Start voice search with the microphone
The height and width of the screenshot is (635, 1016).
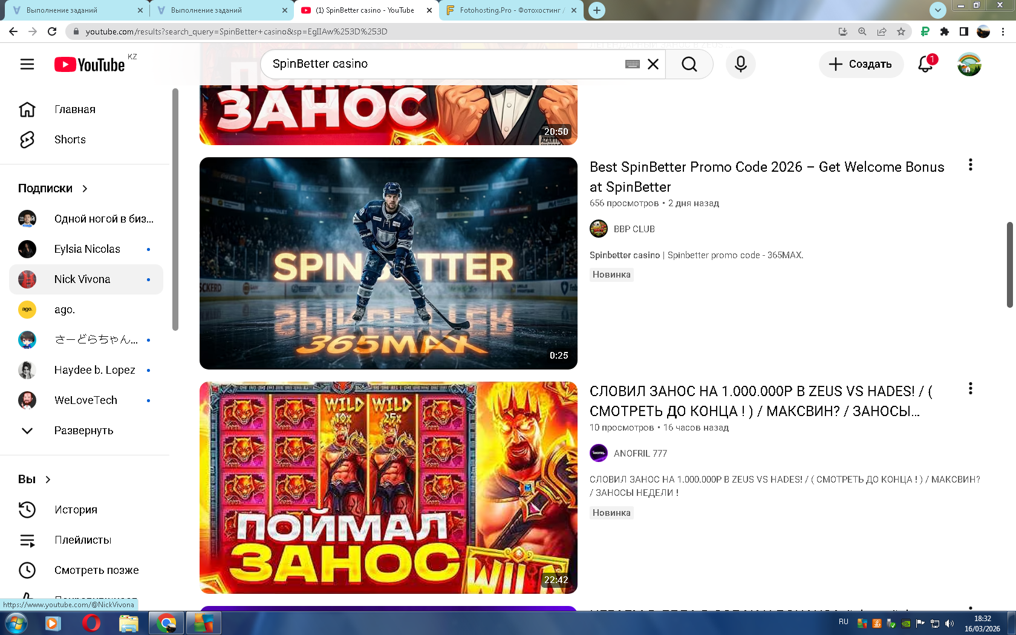[x=741, y=64]
